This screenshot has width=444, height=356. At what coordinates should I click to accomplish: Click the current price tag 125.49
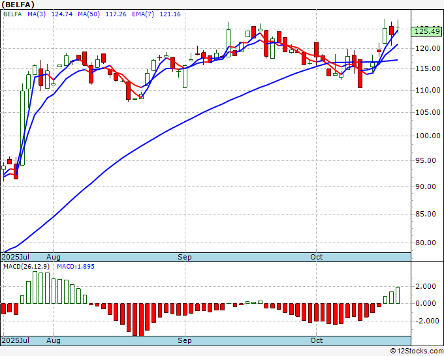(x=427, y=31)
